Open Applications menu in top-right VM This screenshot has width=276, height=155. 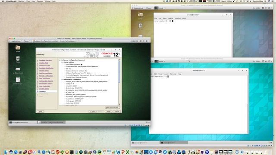coord(139,8)
